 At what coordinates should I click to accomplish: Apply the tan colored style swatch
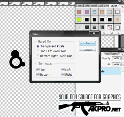(117, 20)
